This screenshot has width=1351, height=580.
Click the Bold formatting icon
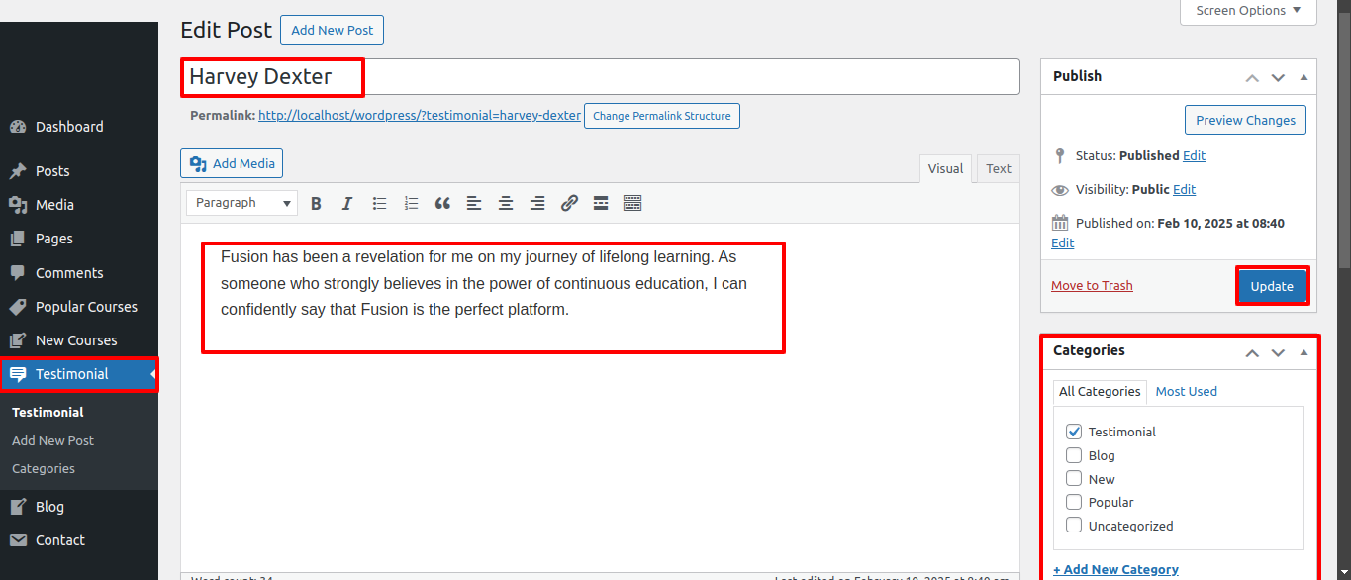point(316,203)
